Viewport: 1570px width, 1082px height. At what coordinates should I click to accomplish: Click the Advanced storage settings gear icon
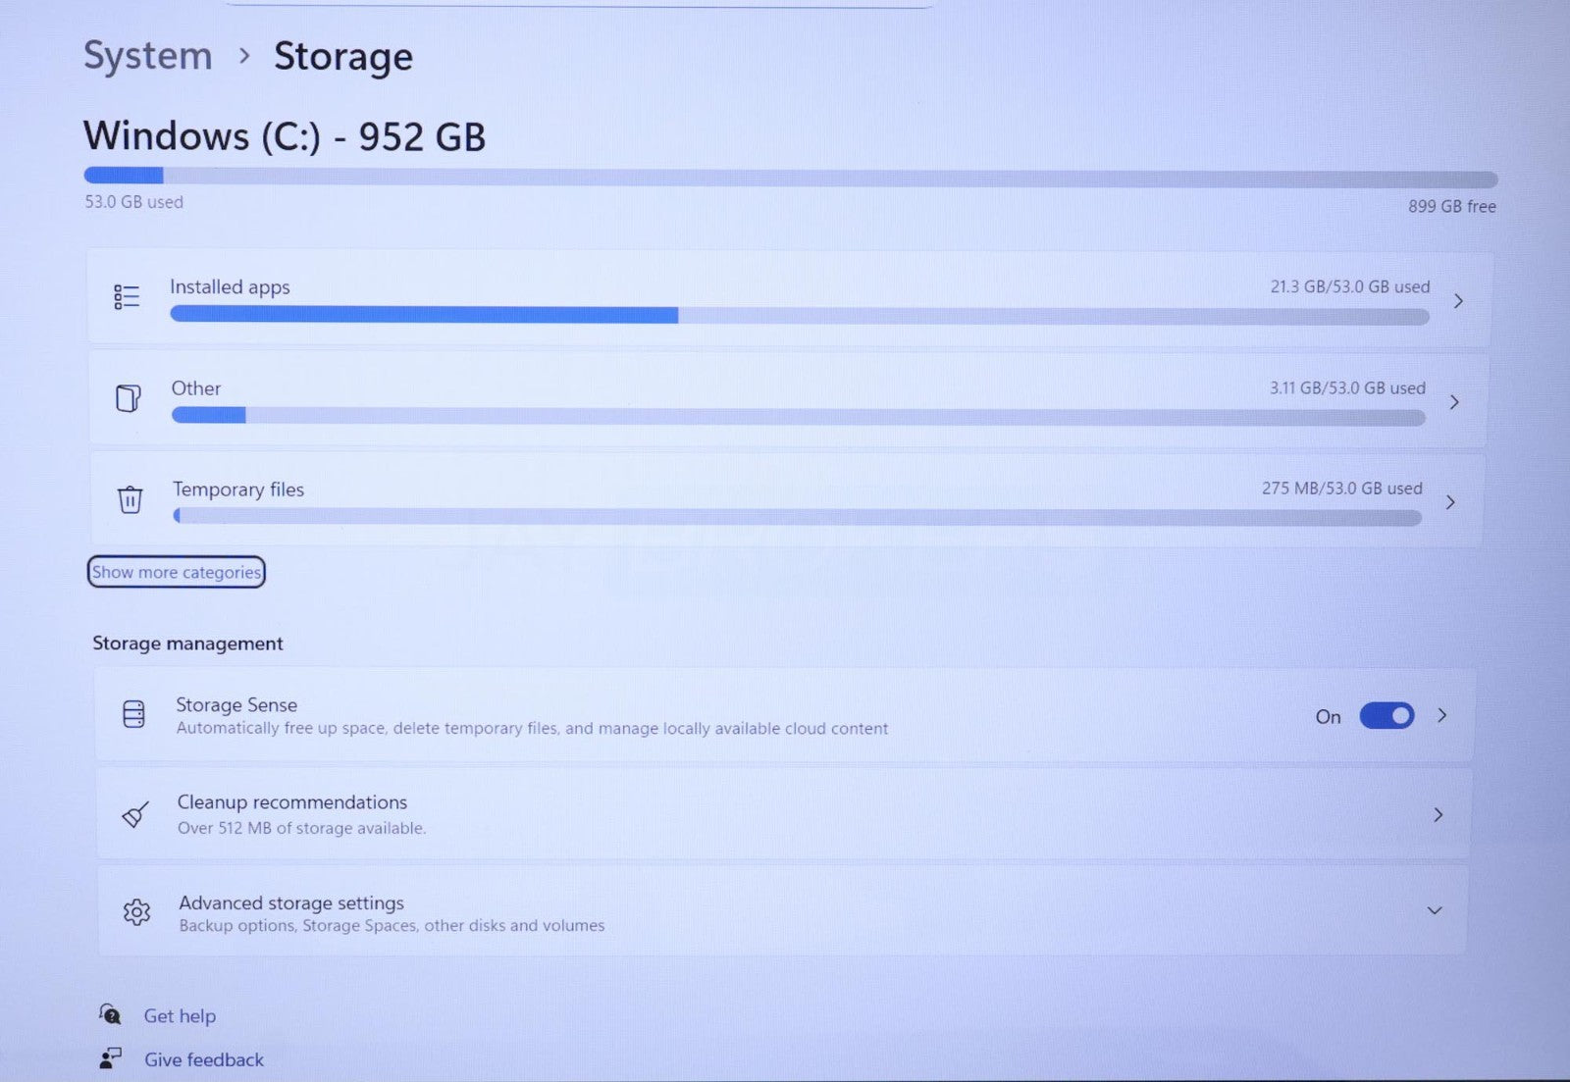point(136,912)
